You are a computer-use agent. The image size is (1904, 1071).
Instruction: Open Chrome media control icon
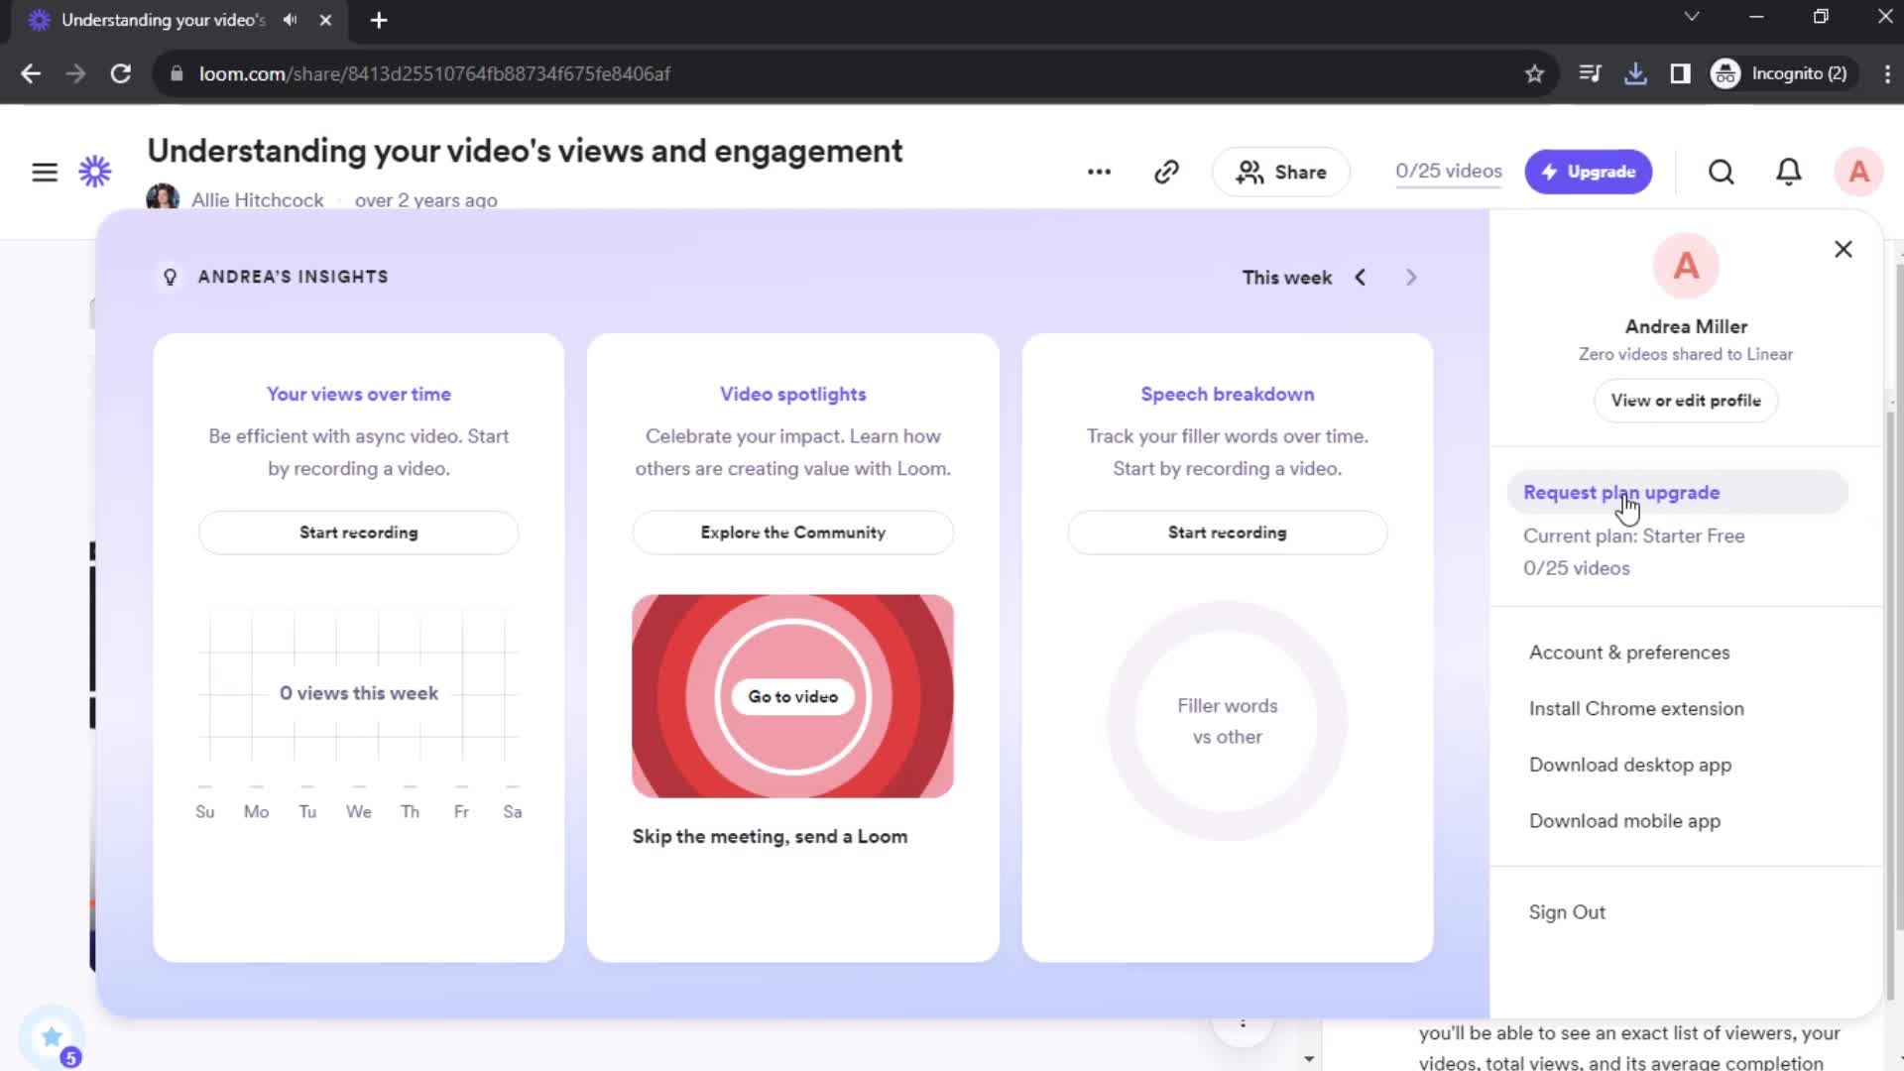click(1590, 73)
